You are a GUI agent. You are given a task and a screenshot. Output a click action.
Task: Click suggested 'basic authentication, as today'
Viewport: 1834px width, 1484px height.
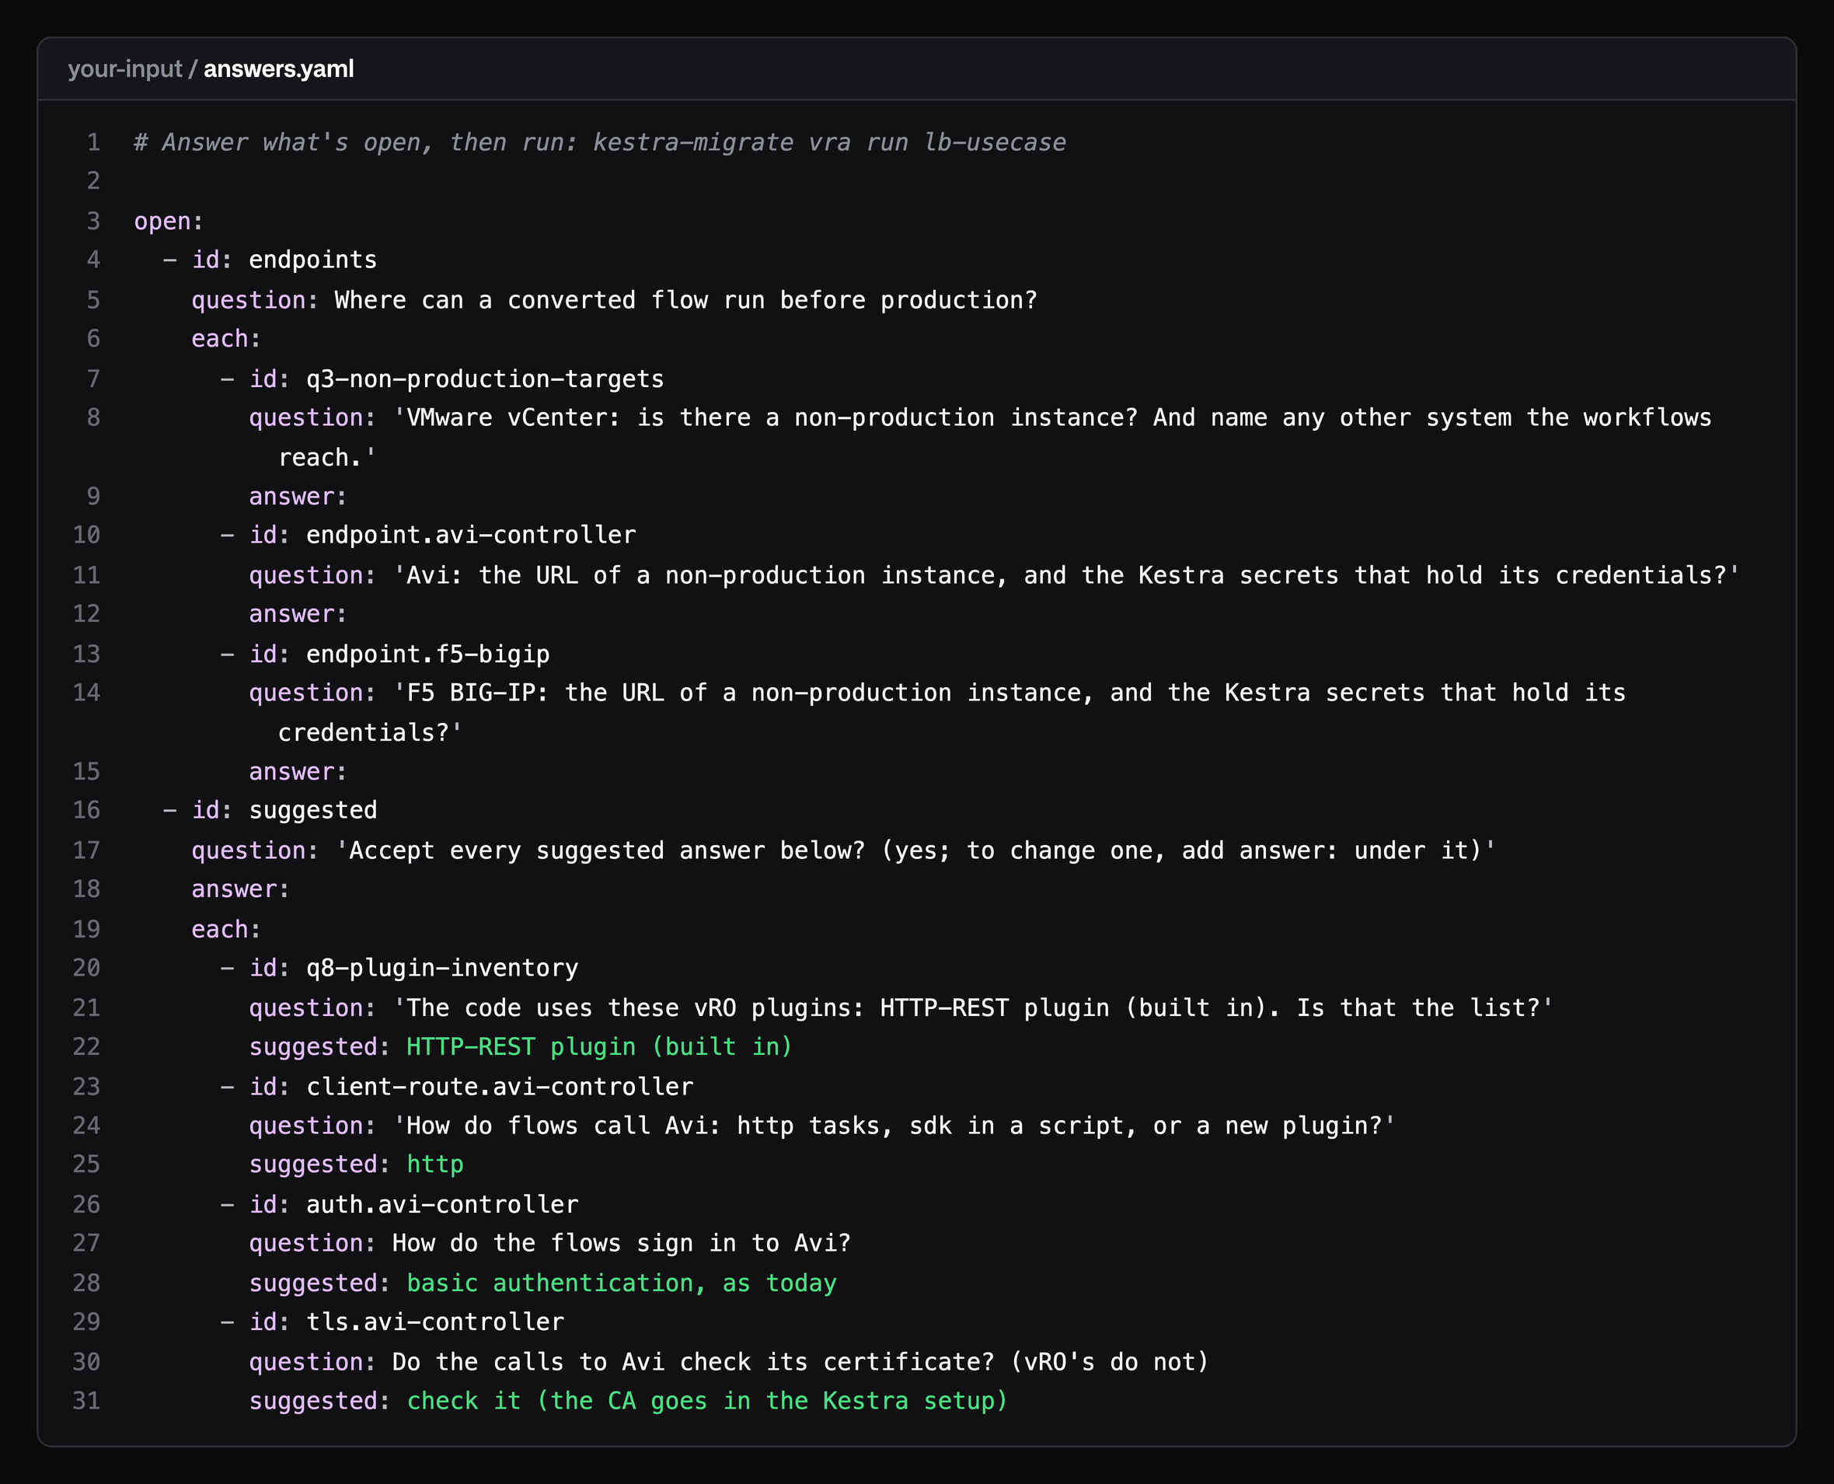(x=621, y=1283)
